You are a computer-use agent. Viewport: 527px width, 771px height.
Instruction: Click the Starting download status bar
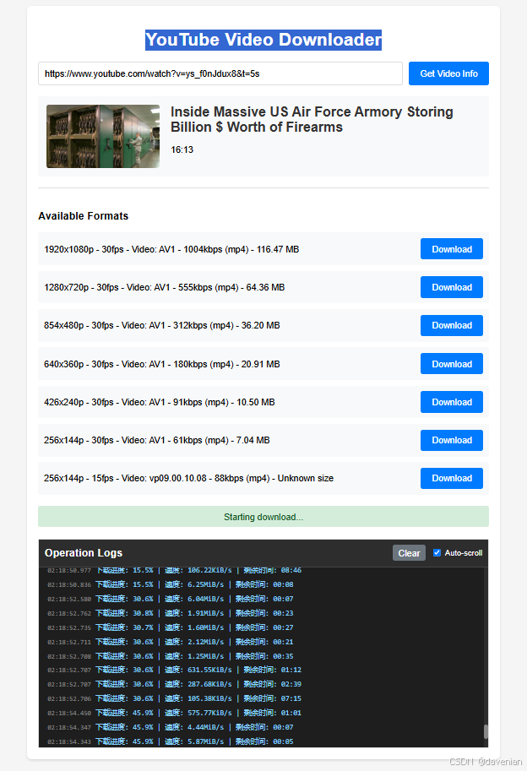[263, 516]
